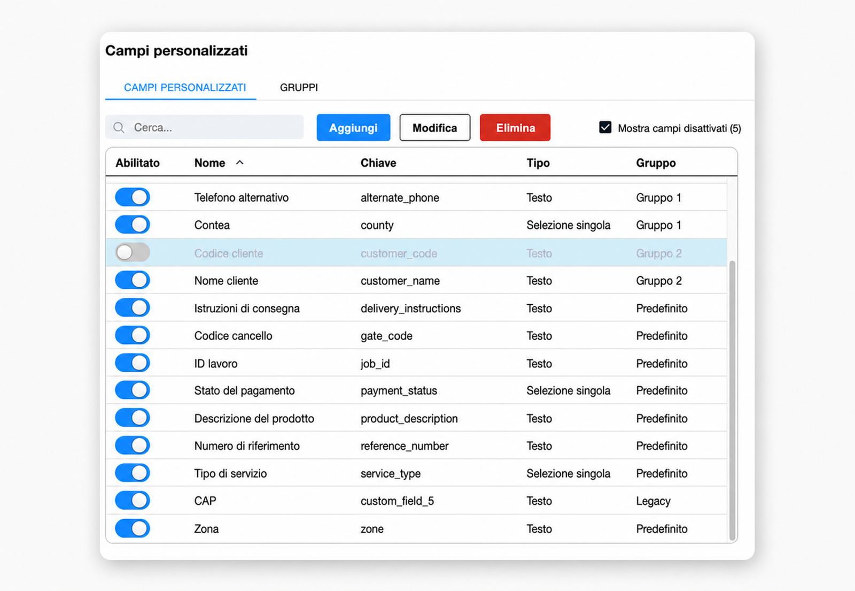Turn off the Zona toggle
Viewport: 855px width, 591px height.
[133, 528]
